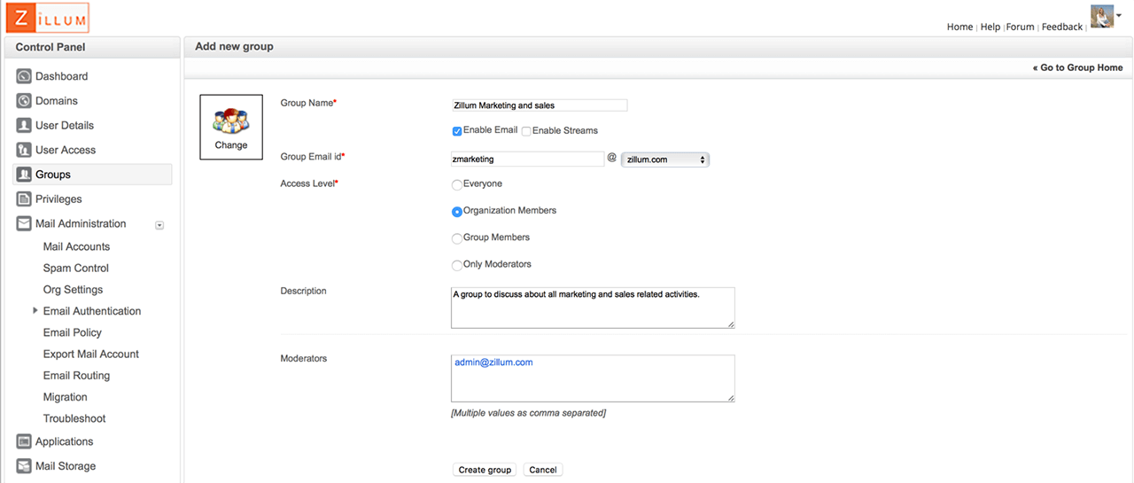The height and width of the screenshot is (483, 1134).
Task: Open Org Settings submenu item
Action: coord(73,290)
